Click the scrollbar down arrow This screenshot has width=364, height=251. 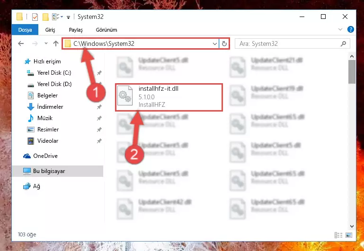(x=352, y=226)
